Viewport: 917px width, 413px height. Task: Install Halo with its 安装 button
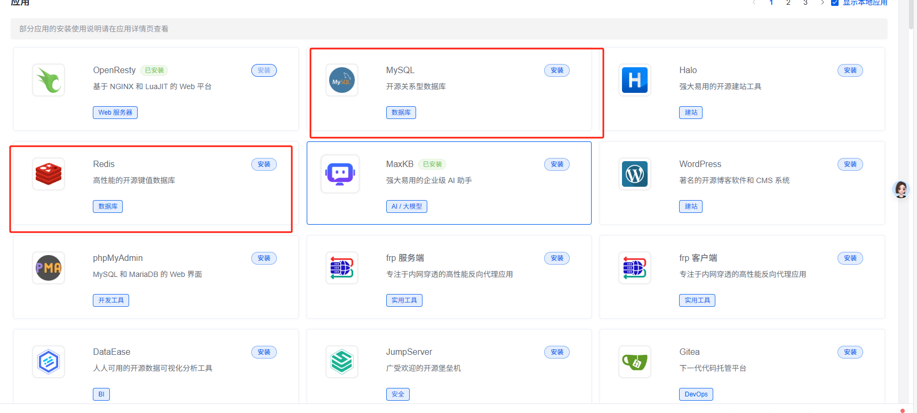point(850,70)
